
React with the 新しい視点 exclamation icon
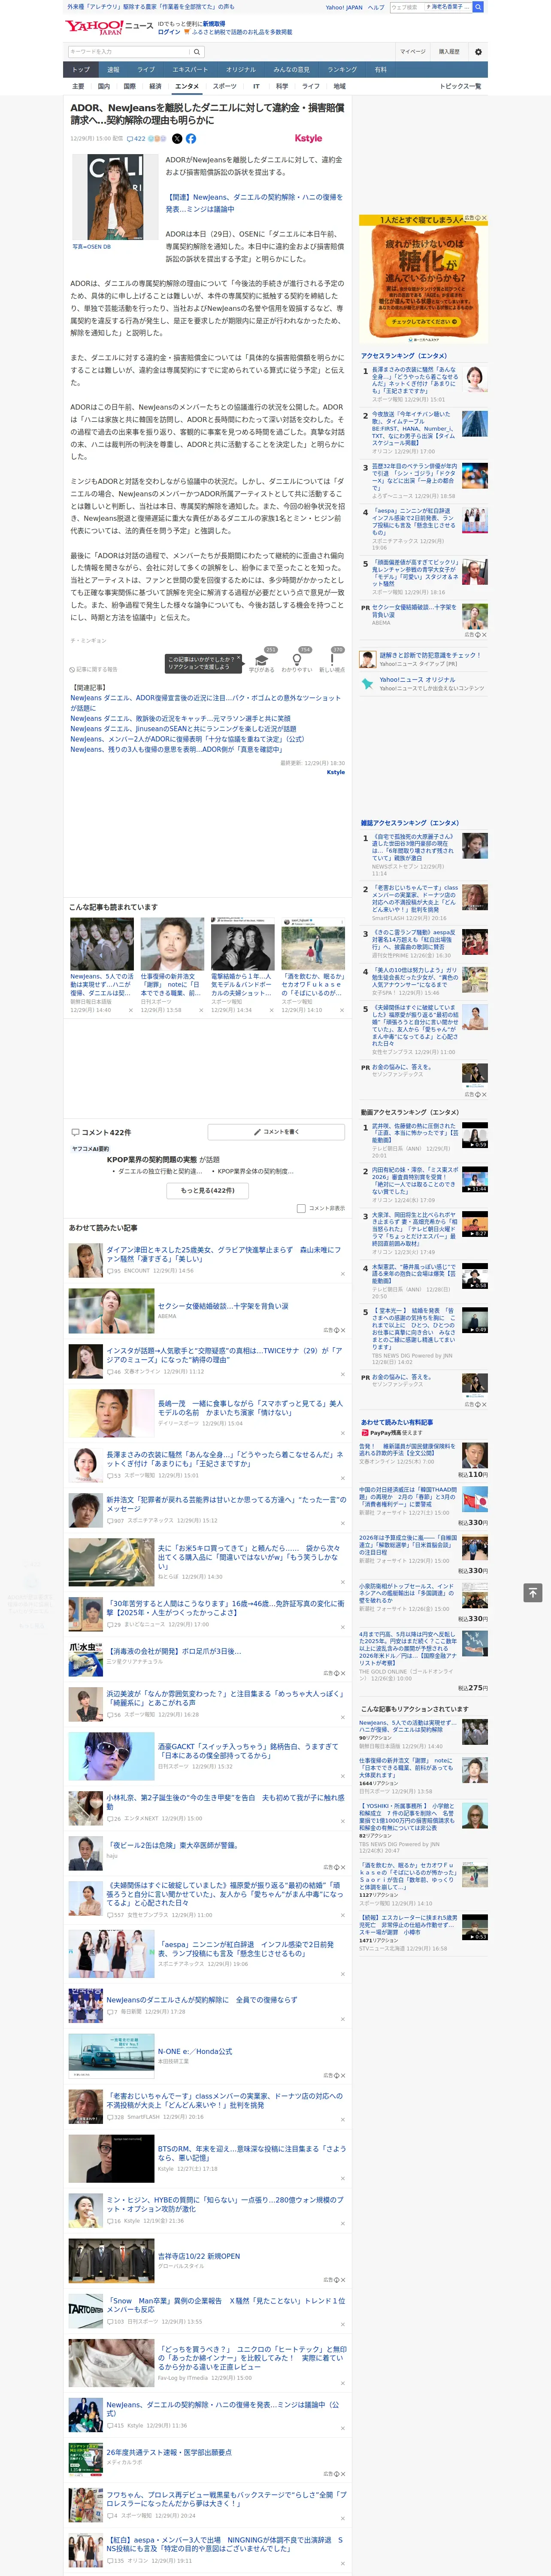pos(332,660)
